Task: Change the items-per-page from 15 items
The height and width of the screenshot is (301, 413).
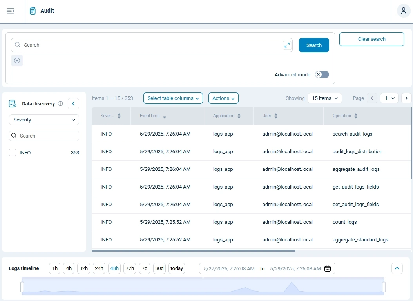Action: 325,98
